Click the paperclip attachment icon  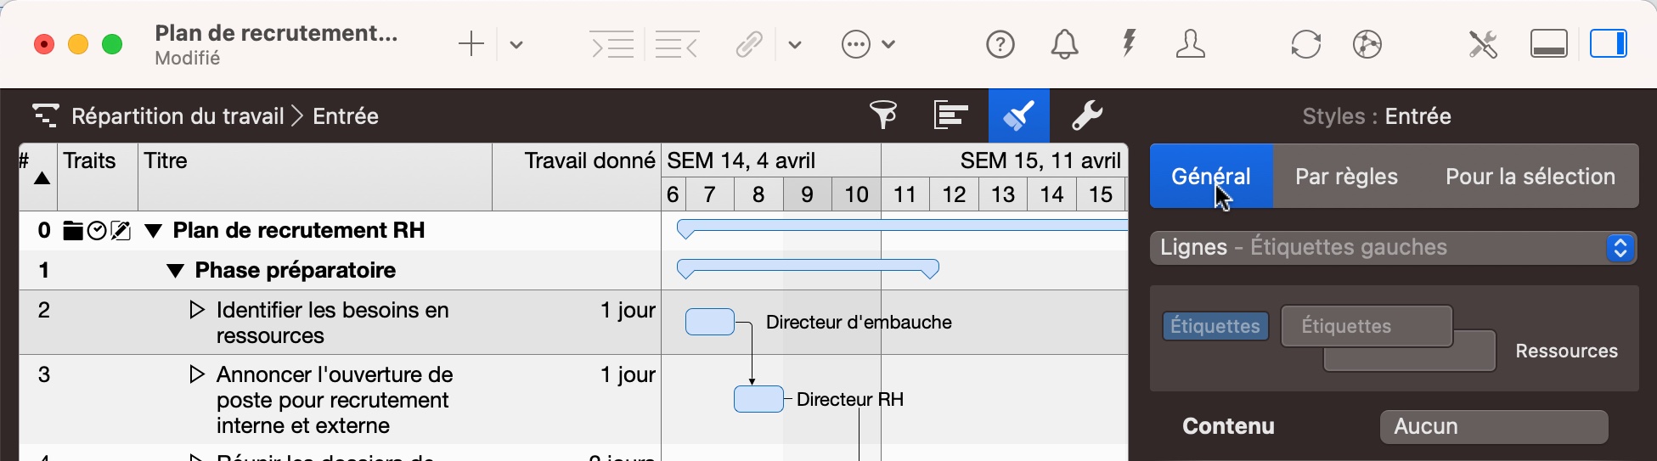pos(748,44)
